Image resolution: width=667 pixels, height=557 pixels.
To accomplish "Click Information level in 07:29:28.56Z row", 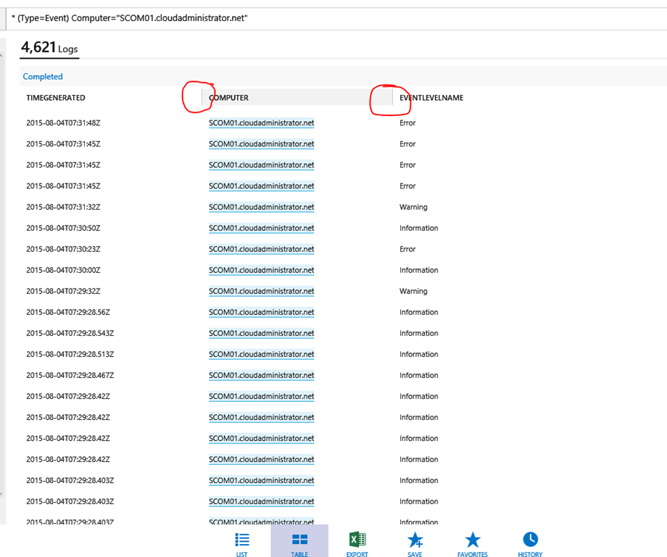I will 418,313.
